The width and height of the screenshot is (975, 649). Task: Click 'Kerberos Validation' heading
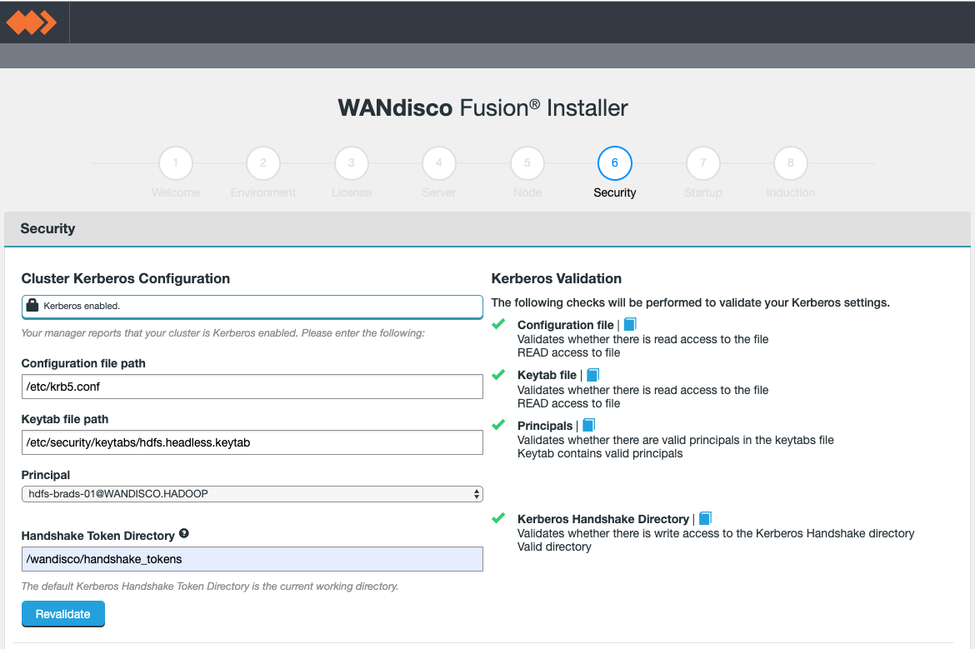tap(557, 278)
